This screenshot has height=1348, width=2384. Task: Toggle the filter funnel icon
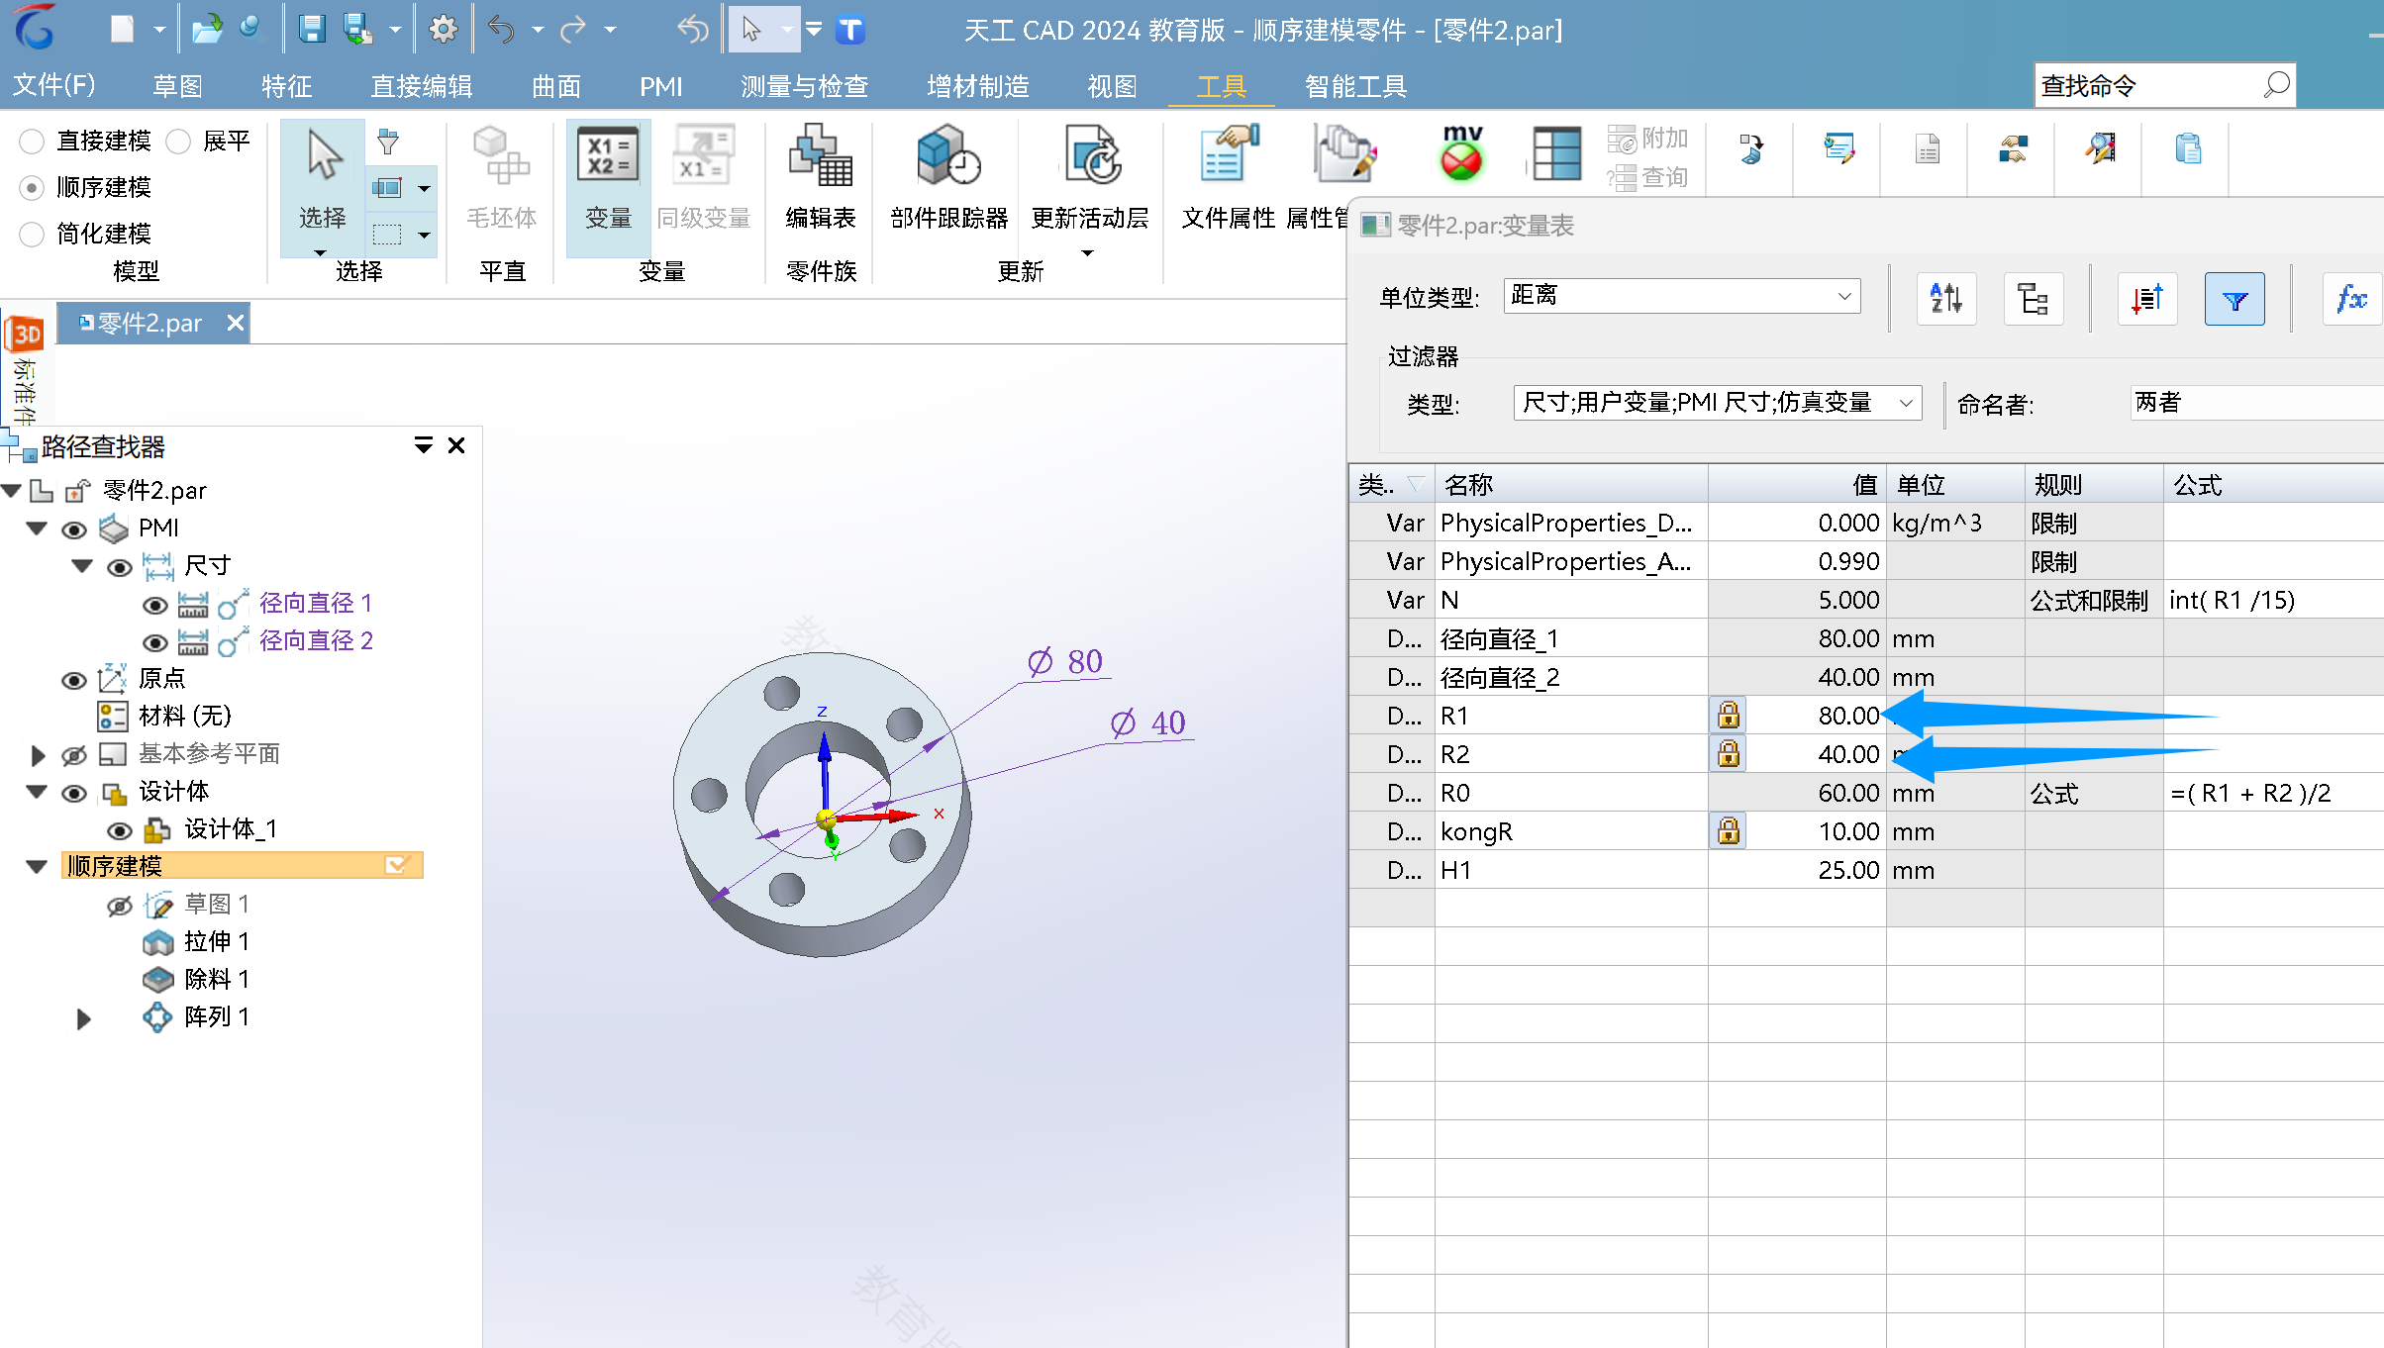pos(2235,298)
